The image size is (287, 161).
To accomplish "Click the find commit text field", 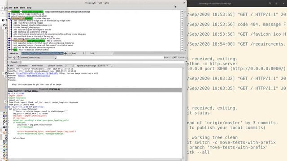I will tap(109, 58).
